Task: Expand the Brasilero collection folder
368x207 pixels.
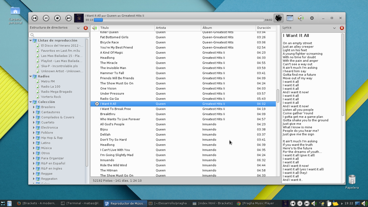Action: tap(34, 107)
